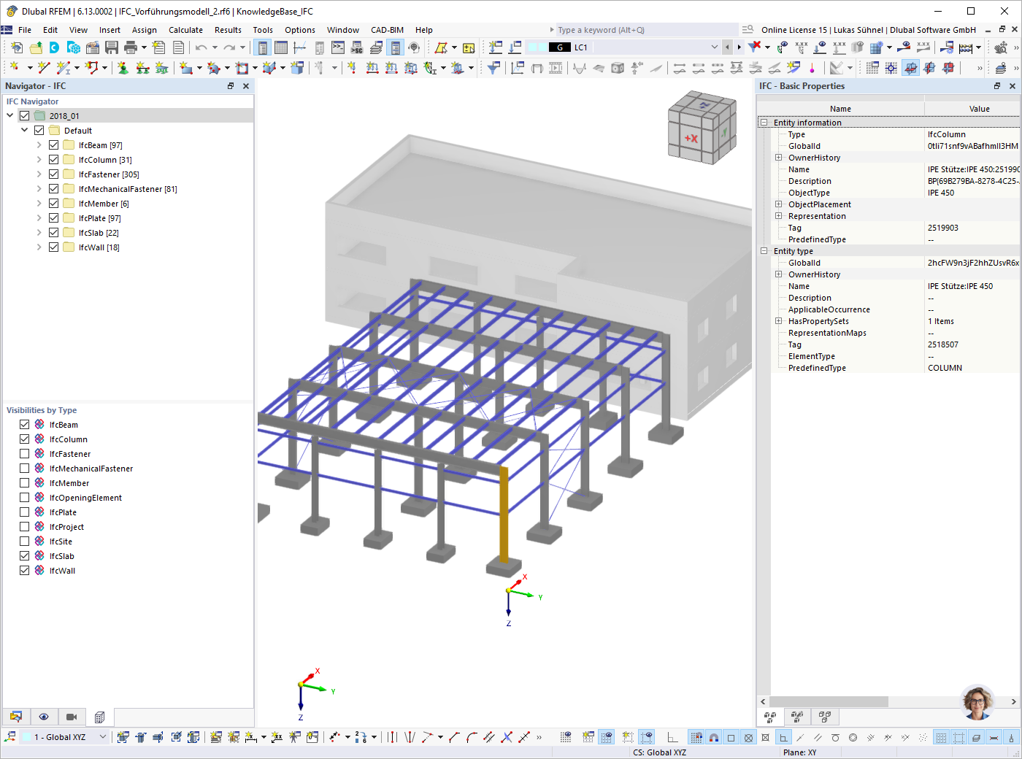Expand the ObjectPlacement property row
Screen dimensions: 1022x759
point(779,204)
